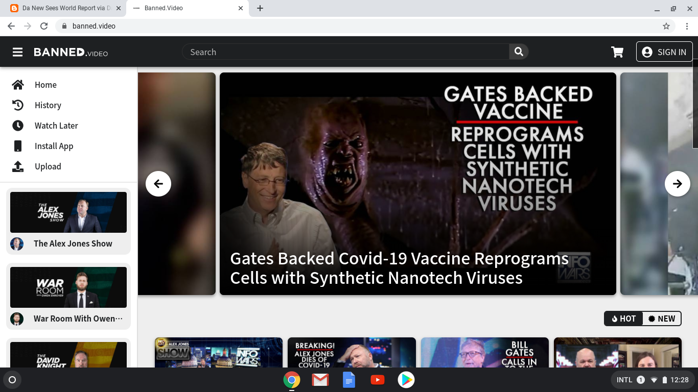Open the status tray showing 12:28
698x392 pixels.
[653, 380]
